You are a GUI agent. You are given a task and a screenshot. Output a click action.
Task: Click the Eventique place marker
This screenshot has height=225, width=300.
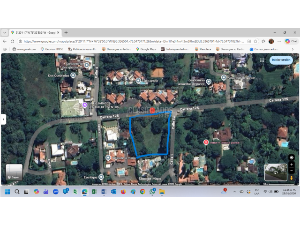tap(101, 177)
